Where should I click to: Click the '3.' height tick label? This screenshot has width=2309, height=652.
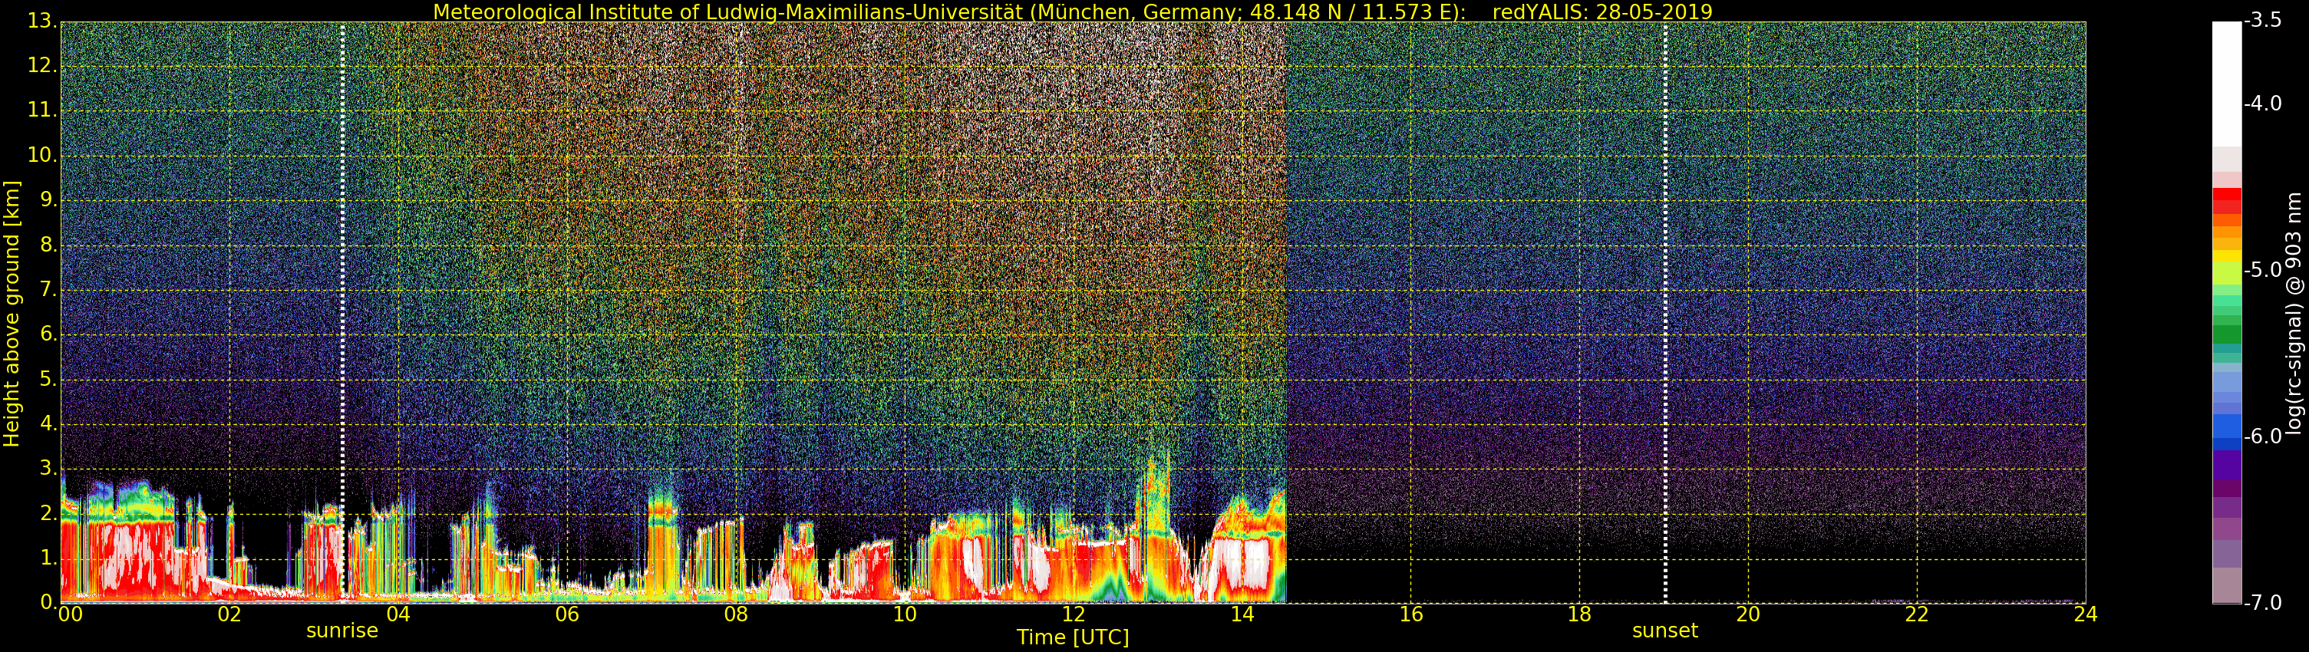tap(48, 469)
